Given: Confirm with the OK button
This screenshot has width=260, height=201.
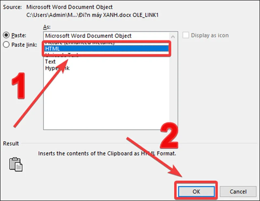Looking at the screenshot, I should (x=196, y=192).
